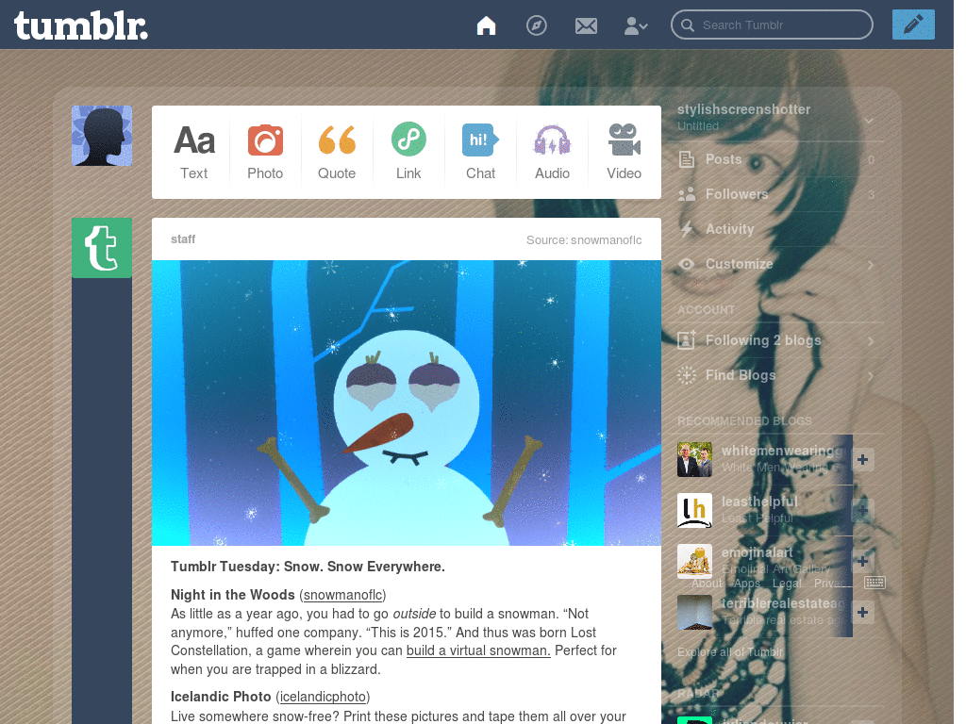The image size is (966, 724).
Task: Click the snowman post image
Action: (407, 403)
